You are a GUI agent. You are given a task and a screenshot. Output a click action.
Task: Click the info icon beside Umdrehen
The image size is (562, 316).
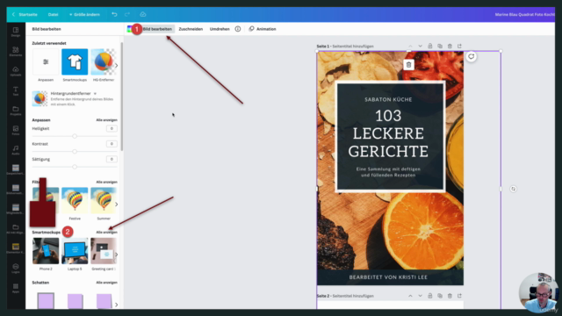[238, 29]
